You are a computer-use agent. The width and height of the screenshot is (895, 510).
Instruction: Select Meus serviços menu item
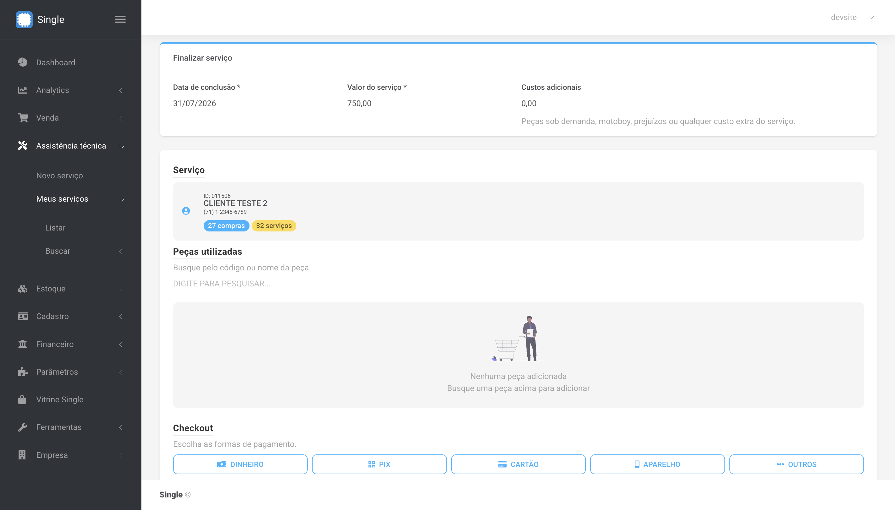tap(62, 198)
